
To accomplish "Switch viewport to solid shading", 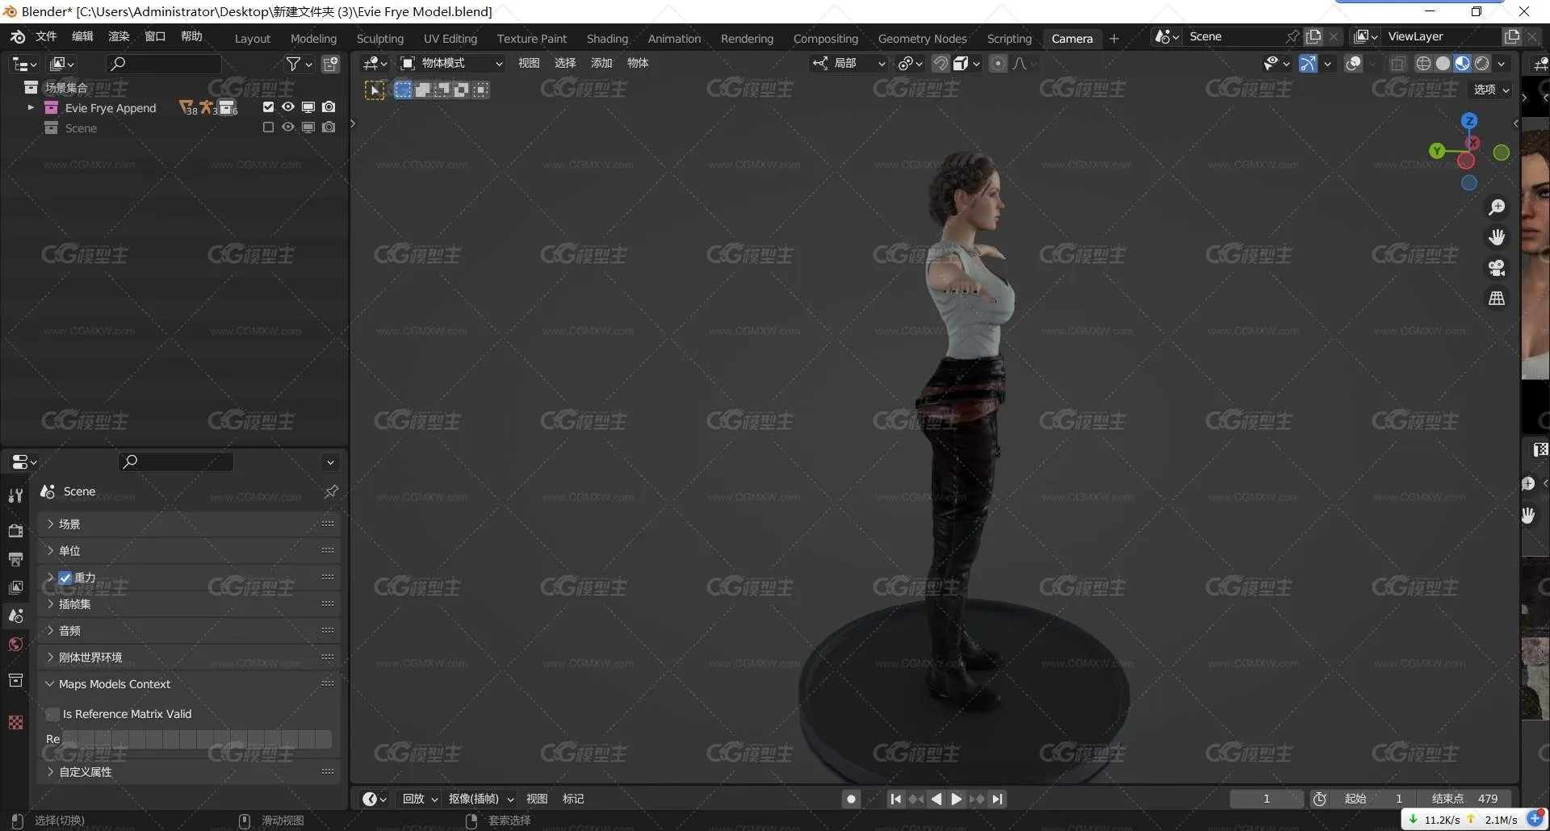I will pyautogui.click(x=1443, y=63).
